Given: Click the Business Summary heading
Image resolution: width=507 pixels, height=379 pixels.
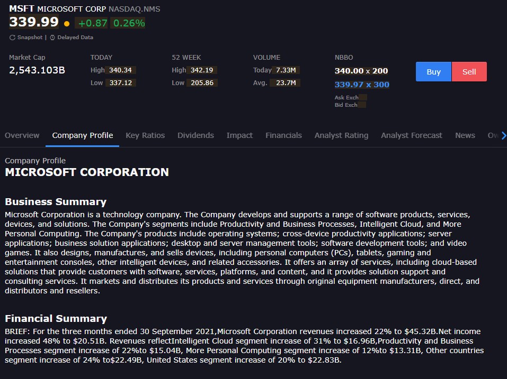Looking at the screenshot, I should click(x=56, y=202).
